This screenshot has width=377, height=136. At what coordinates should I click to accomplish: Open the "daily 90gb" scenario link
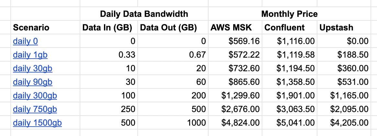[x=32, y=82]
